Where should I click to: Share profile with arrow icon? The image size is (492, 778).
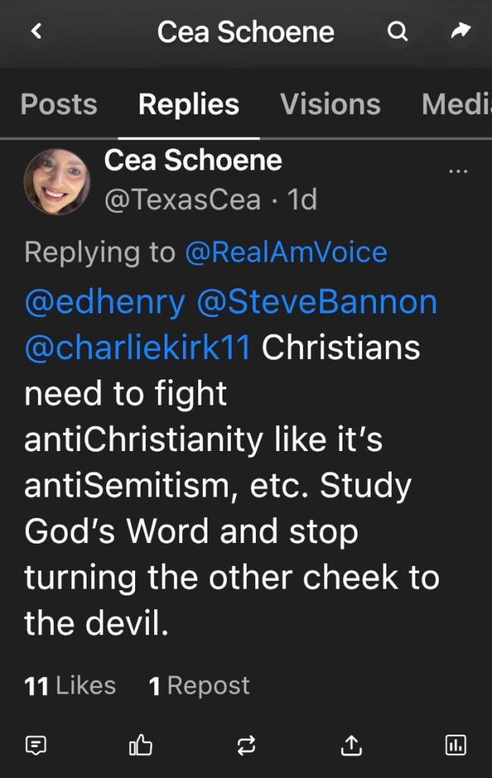point(460,31)
